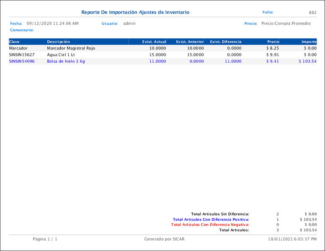Screen dimensions: 325x251
Task: Click 'Total Articulos Con Diferencia Positiva' label
Action: [211, 220]
